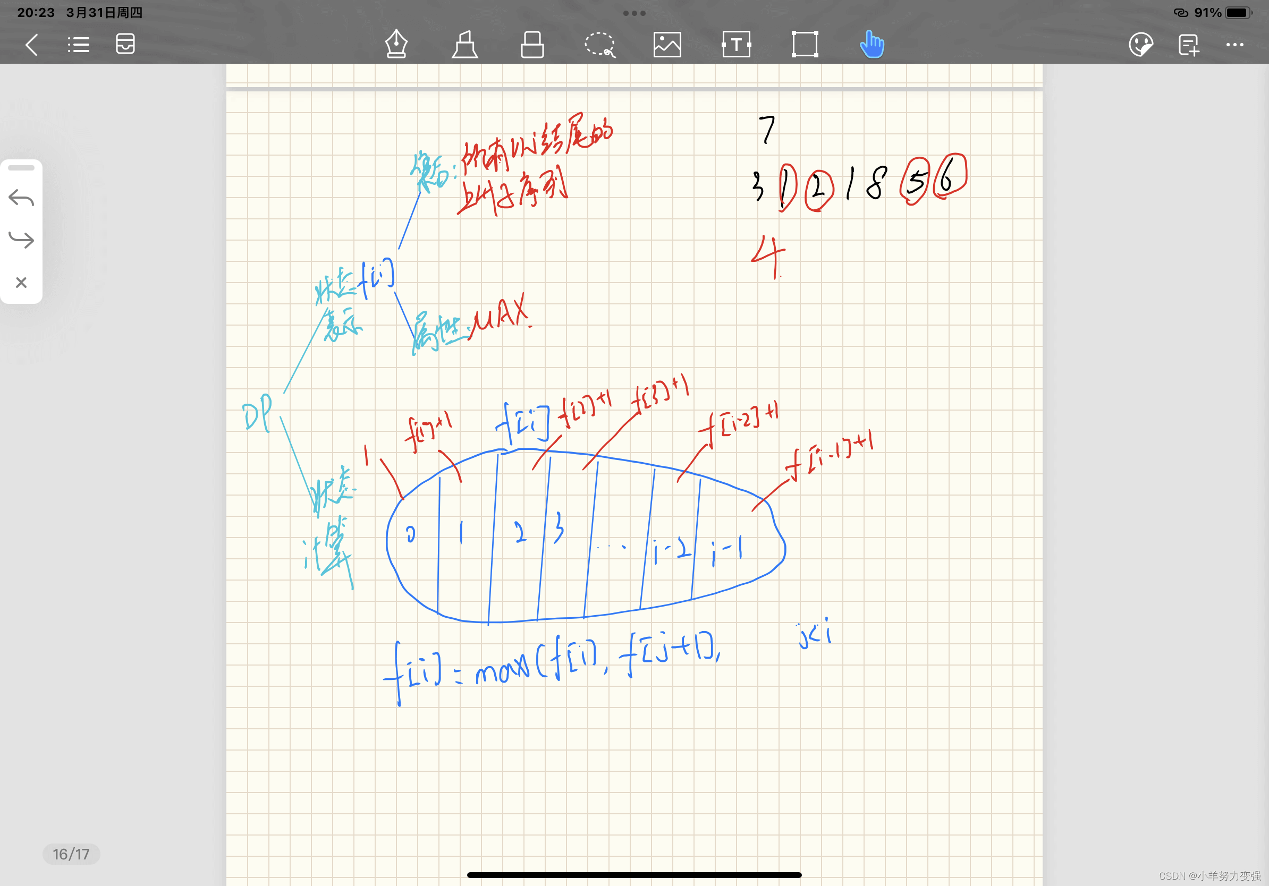Open the 16/17 page indicator
The width and height of the screenshot is (1269, 886).
71,854
